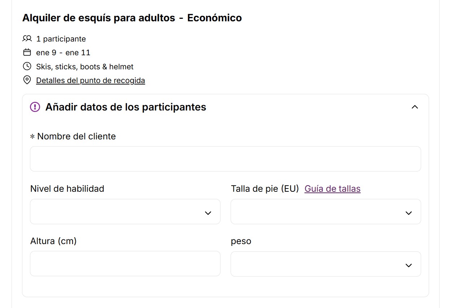Open 'Detalles del punto de recogida' link
This screenshot has width=450, height=308.
pyautogui.click(x=91, y=80)
